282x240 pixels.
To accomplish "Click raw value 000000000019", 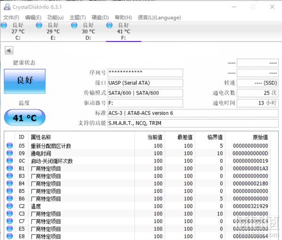I will pos(251,161).
